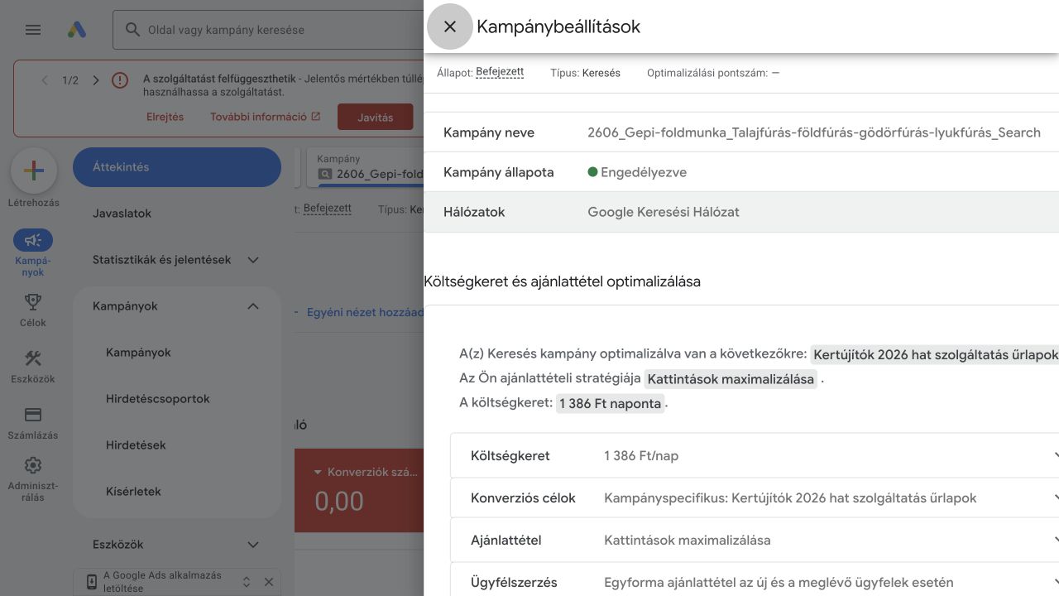Click the green Engedélyezve status dot

coord(592,172)
